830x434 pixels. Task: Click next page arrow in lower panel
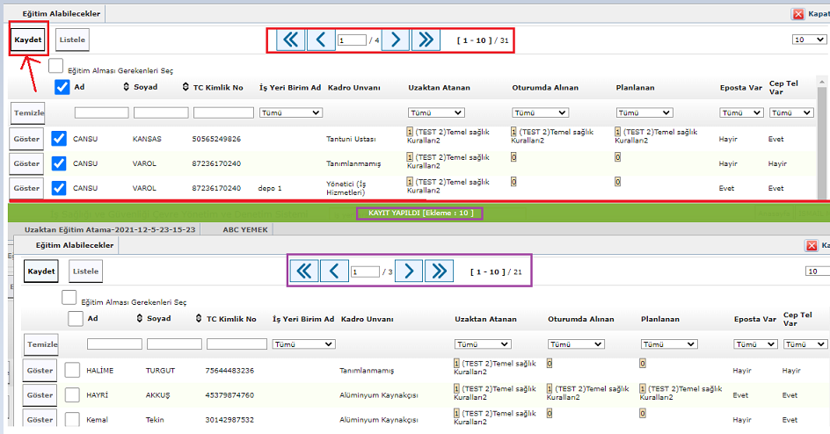tap(409, 271)
